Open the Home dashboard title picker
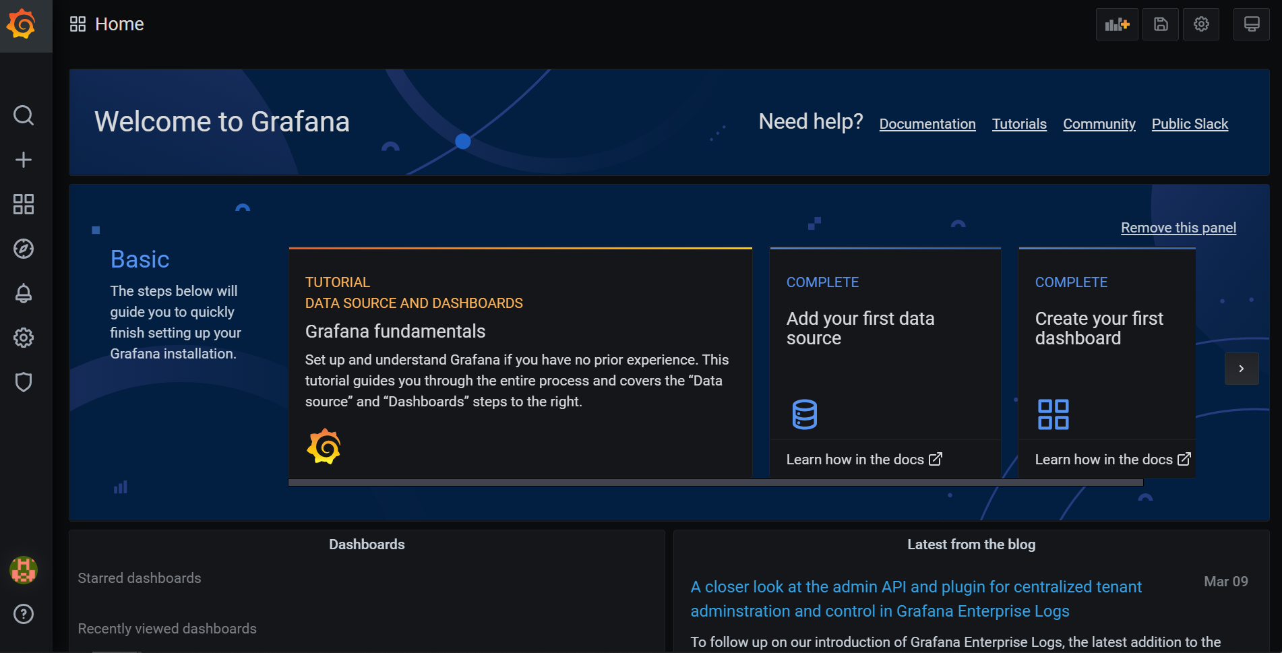The image size is (1282, 653). click(119, 24)
